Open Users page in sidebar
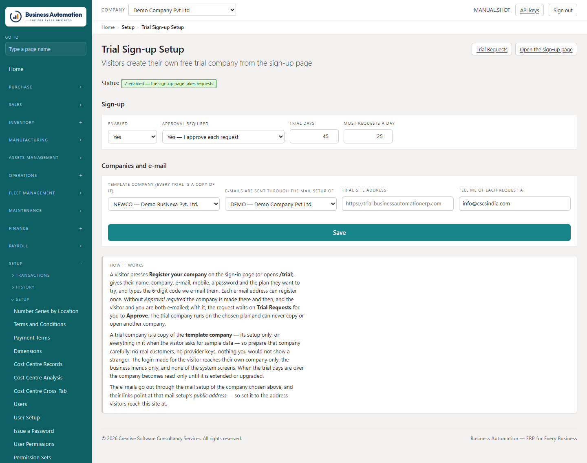The image size is (587, 463). pos(20,404)
